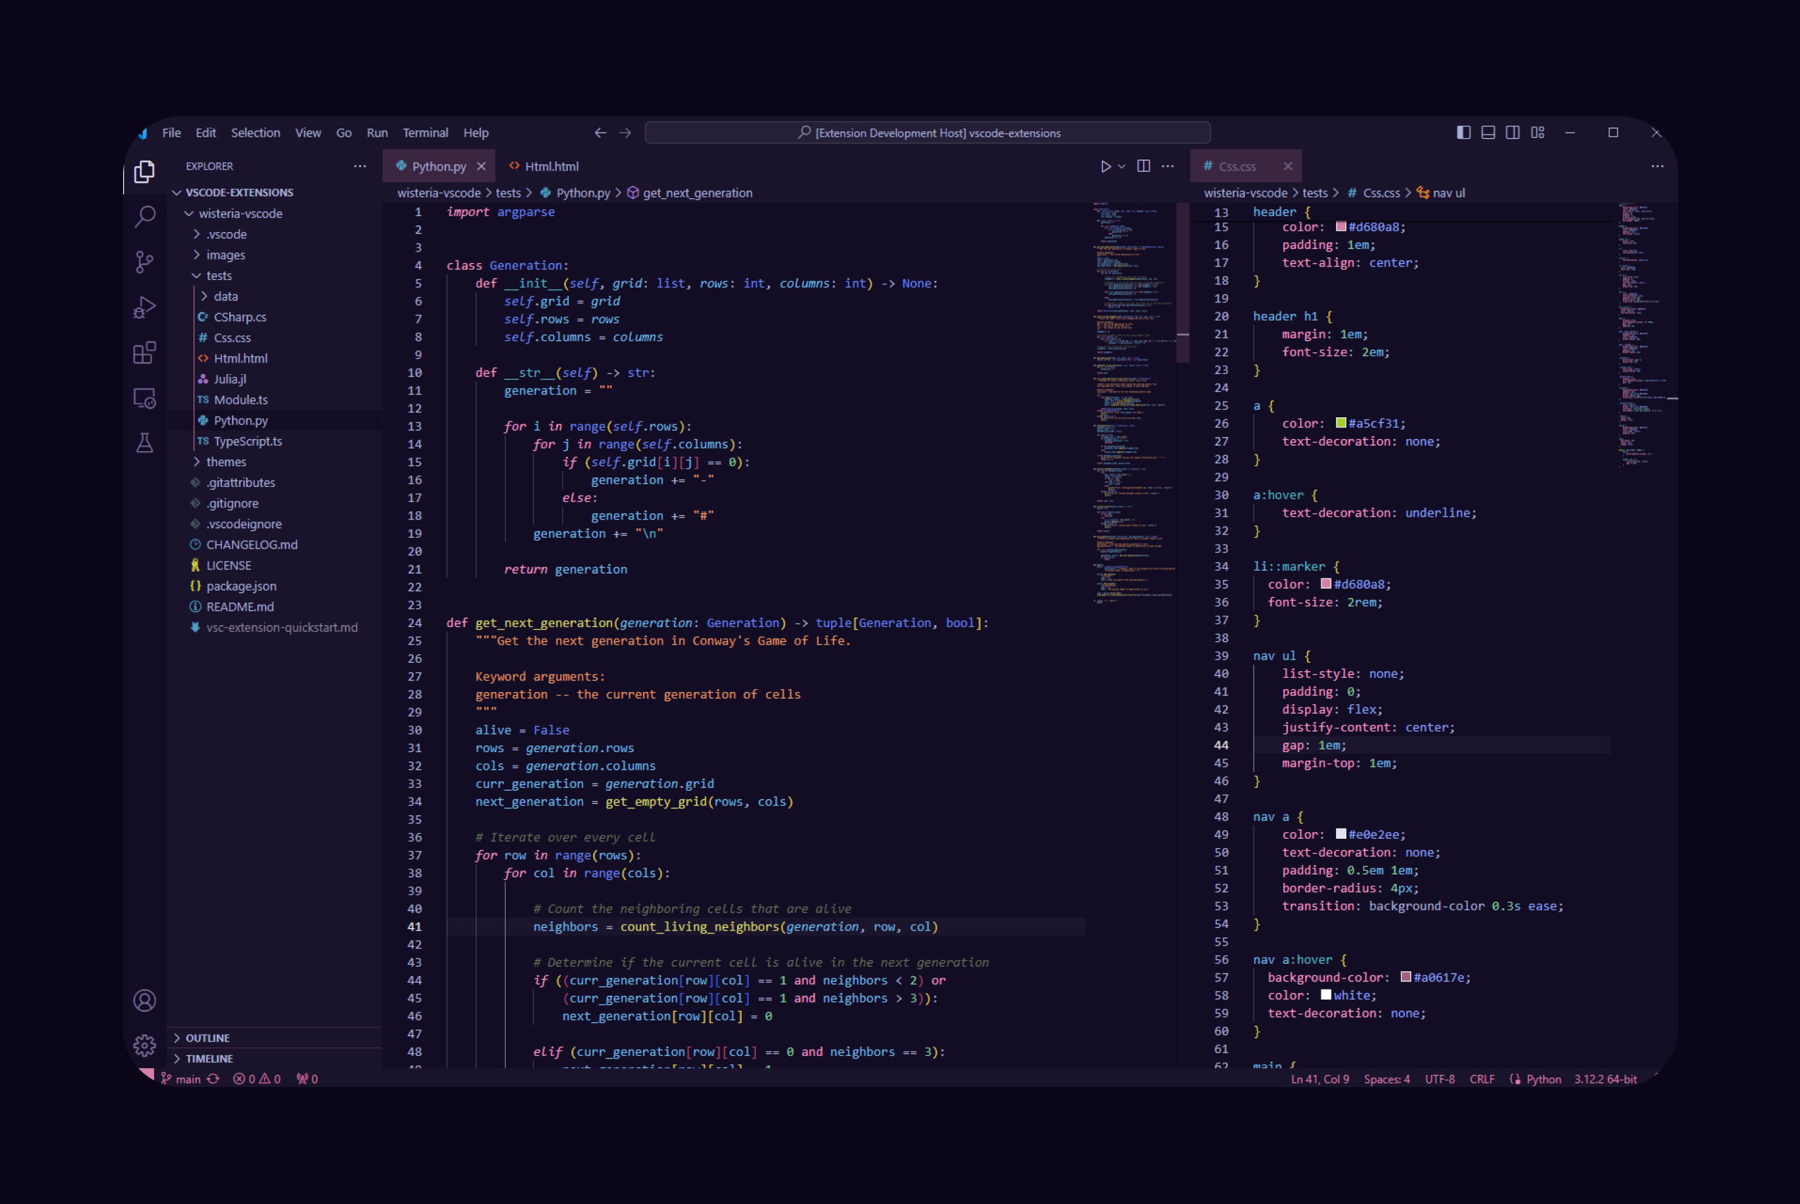This screenshot has width=1800, height=1204.
Task: Click the Python language mode in status bar
Action: [x=1543, y=1079]
